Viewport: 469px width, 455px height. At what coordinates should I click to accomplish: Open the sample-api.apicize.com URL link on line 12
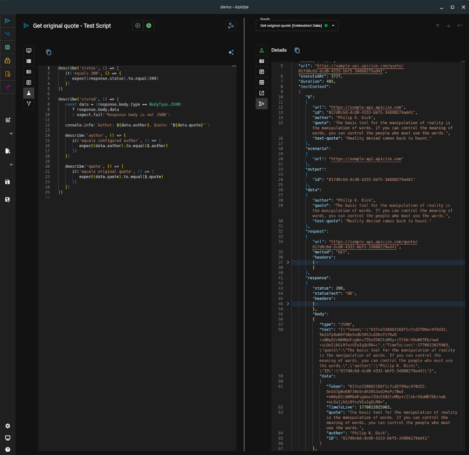pyautogui.click(x=366, y=107)
